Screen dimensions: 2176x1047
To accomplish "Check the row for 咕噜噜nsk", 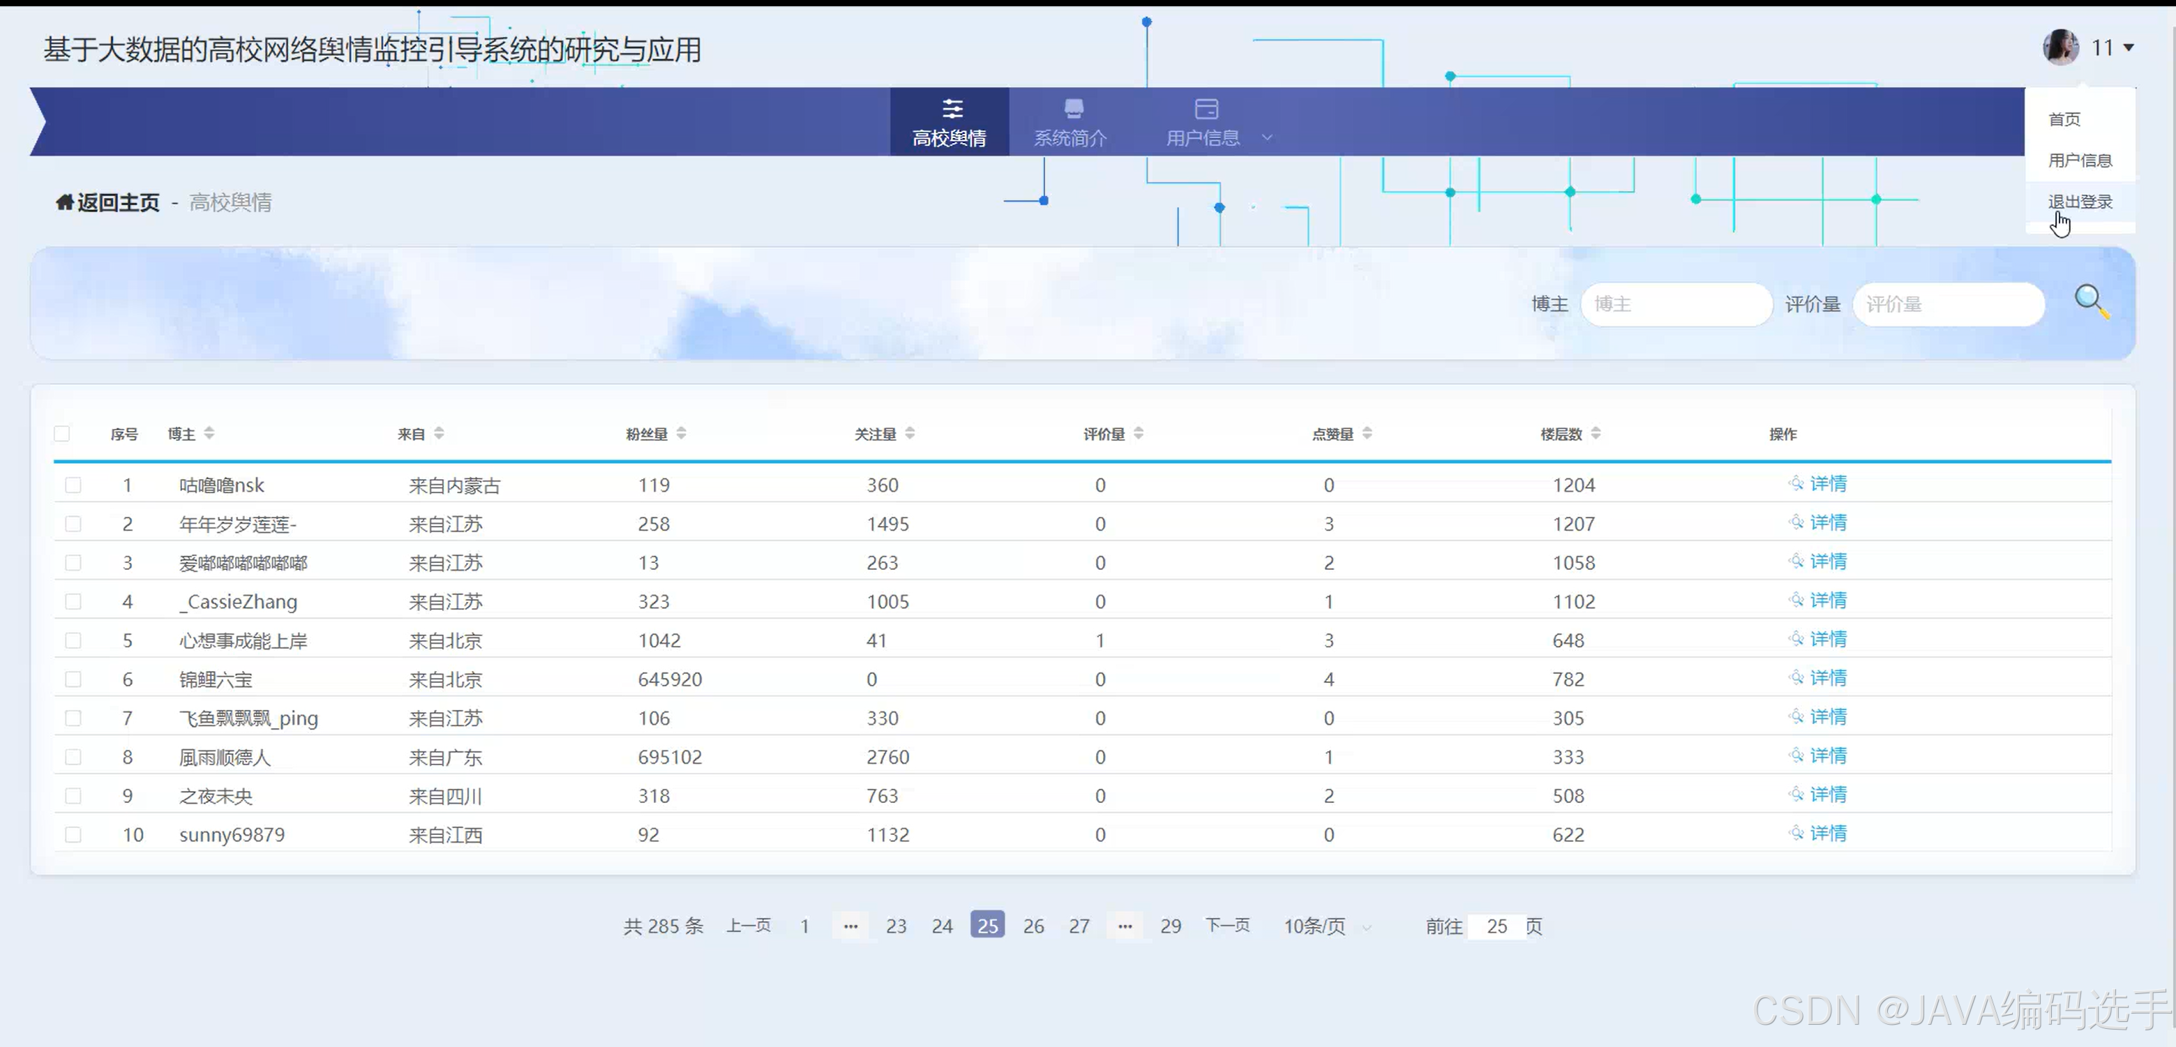I will (x=73, y=485).
